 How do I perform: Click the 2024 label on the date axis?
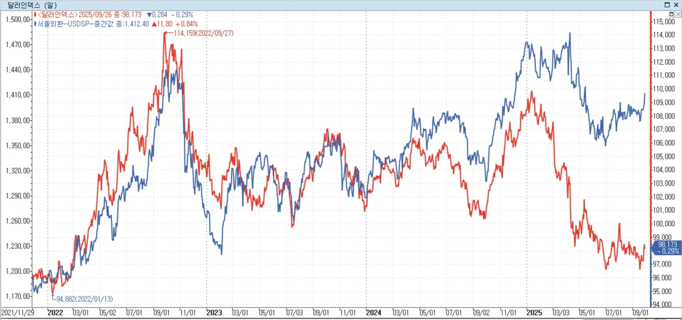point(373,313)
